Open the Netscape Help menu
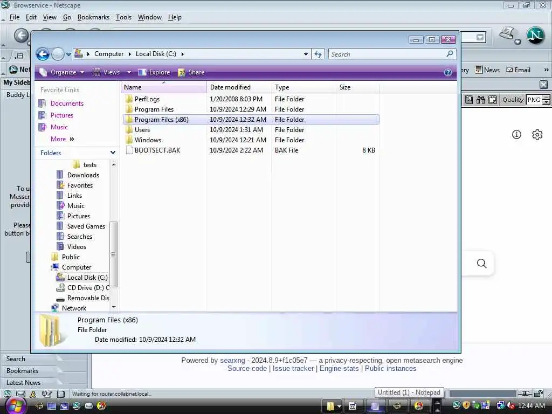The height and width of the screenshot is (414, 552). pos(175,17)
